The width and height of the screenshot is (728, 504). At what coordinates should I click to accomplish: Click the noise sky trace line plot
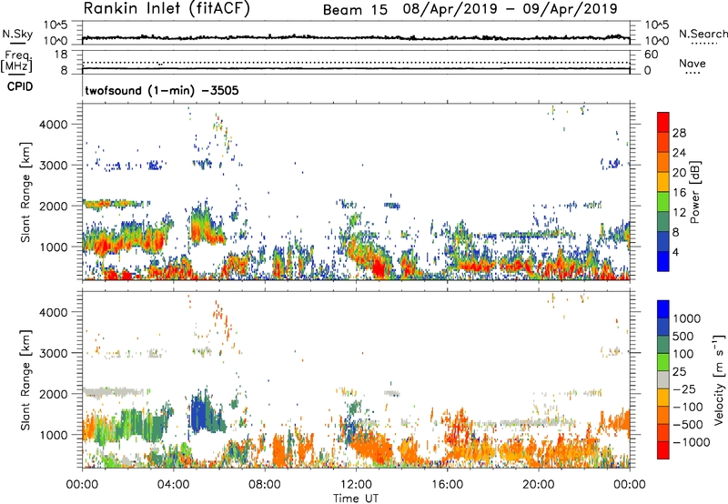point(356,37)
